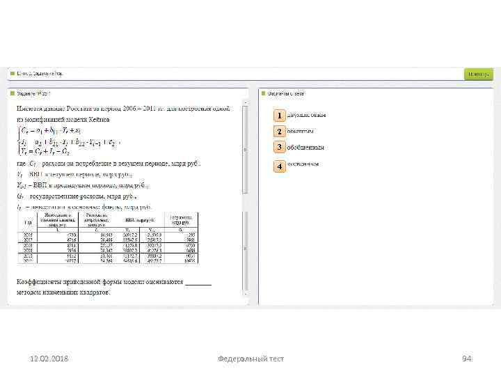
Task: Click scroll-down arrow of task panel scrollbar
Action: (x=245, y=293)
